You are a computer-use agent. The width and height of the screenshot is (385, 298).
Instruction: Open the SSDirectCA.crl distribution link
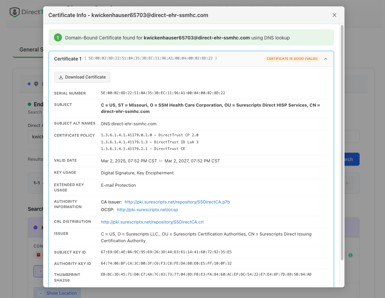[x=152, y=222]
